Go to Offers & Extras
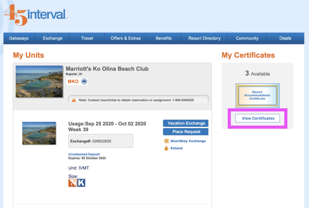The height and width of the screenshot is (208, 309). point(126,38)
